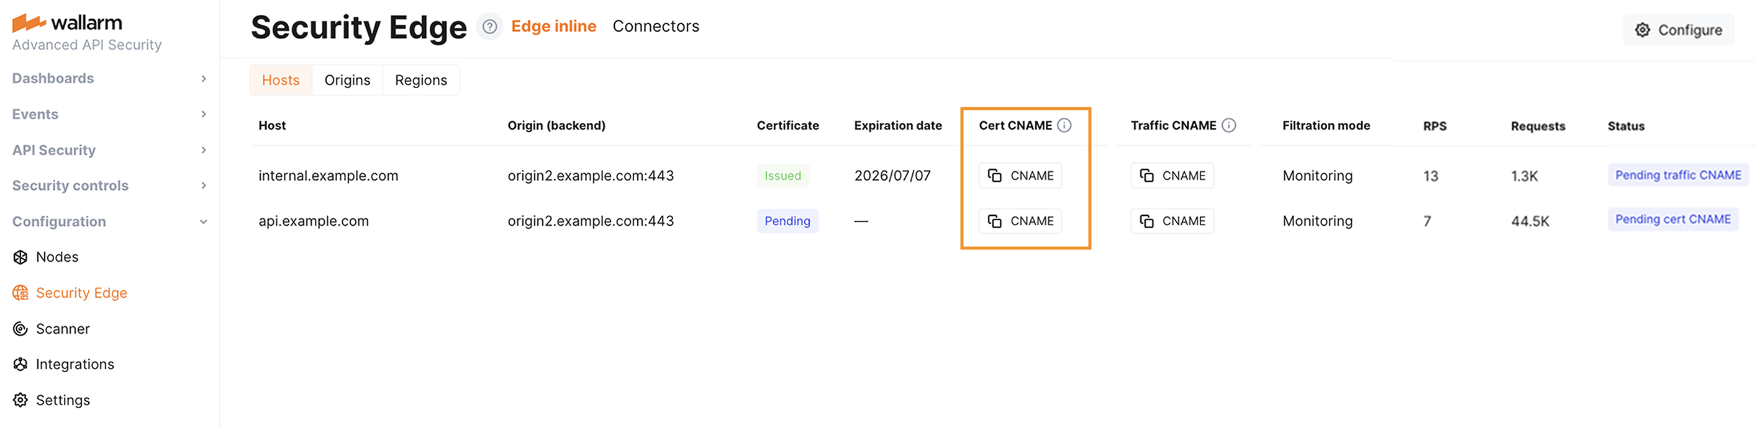Click origin of api.example.com row
1755x428 pixels.
[x=591, y=221]
